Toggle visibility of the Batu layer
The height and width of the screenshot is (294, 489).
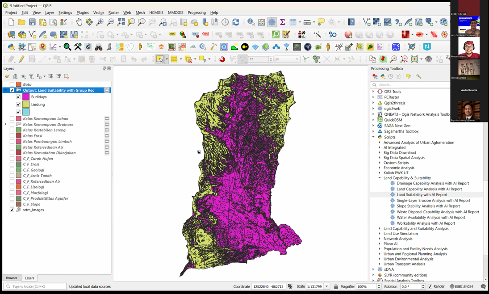[x=12, y=84]
